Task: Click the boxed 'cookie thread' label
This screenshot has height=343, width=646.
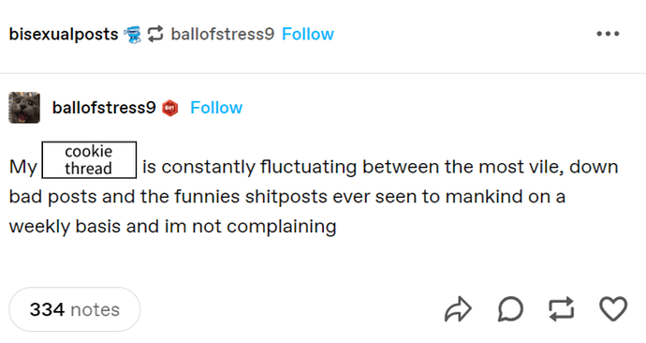Action: coord(89,160)
